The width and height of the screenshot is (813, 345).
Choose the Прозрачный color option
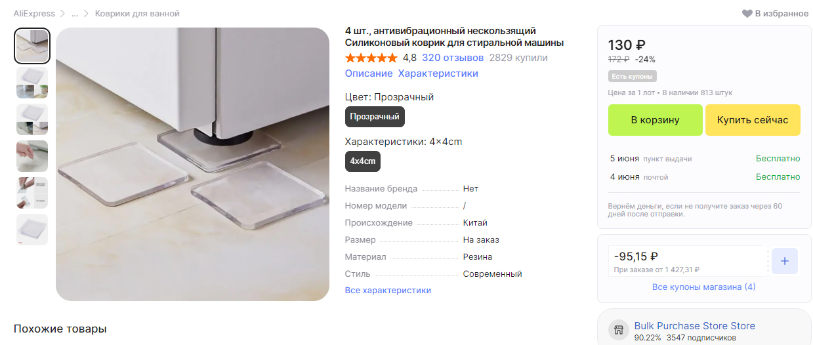(375, 117)
